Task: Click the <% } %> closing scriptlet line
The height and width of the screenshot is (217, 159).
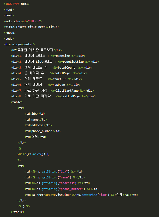Action: tap(24, 206)
